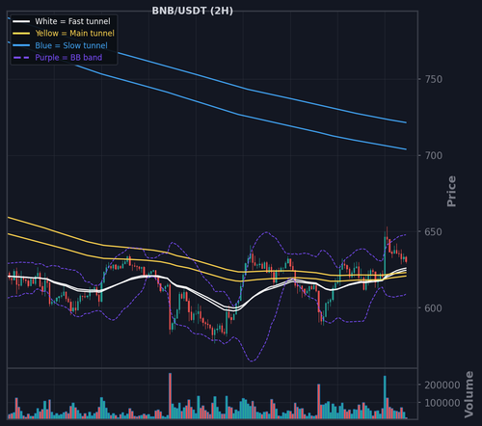
Task: Click the Price axis title
Action: [451, 191]
